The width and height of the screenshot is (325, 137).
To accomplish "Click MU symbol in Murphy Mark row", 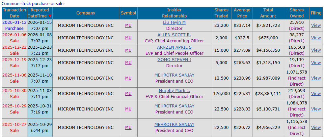I will pyautogui.click(x=128, y=93).
